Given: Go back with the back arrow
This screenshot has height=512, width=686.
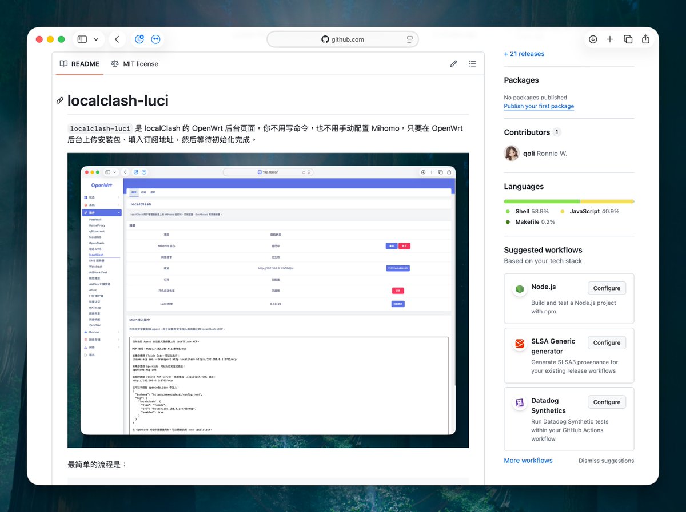Looking at the screenshot, I should [x=117, y=39].
